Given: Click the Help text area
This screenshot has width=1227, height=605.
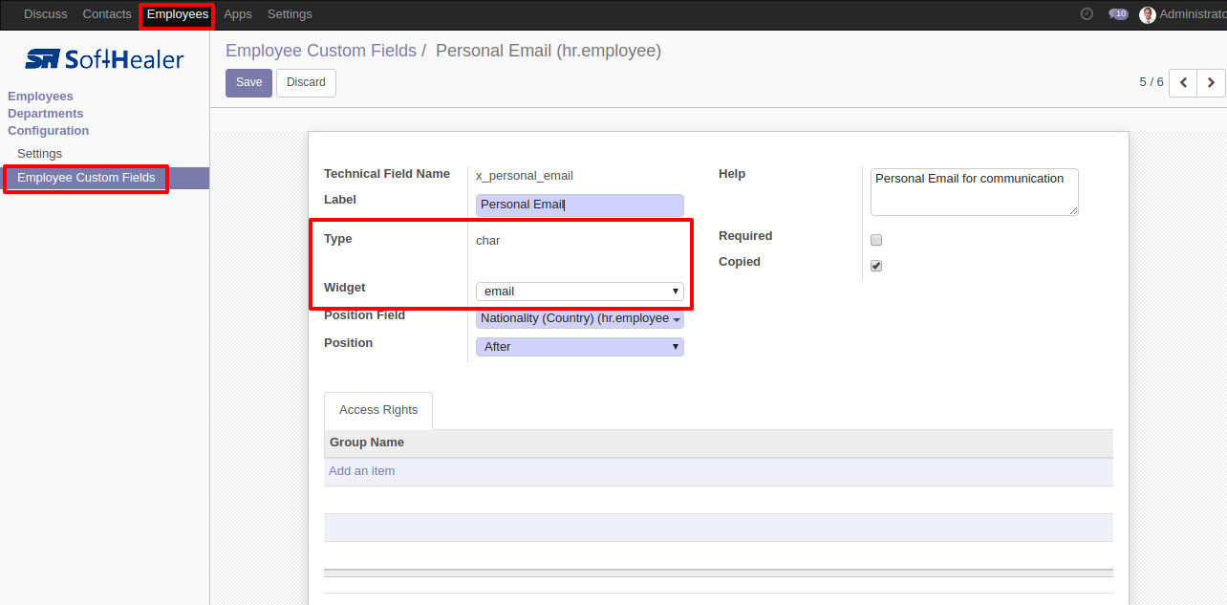Looking at the screenshot, I should tap(975, 192).
